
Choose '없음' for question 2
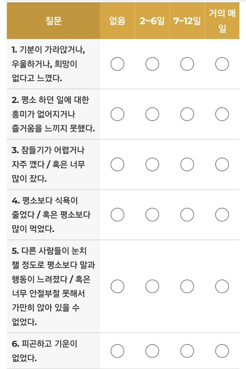[117, 114]
